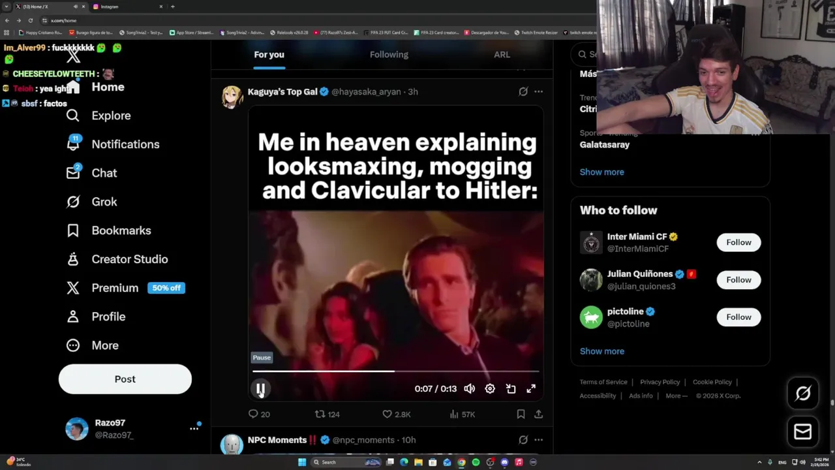
Task: Like Kaguya's Top Gal post
Action: pos(396,414)
